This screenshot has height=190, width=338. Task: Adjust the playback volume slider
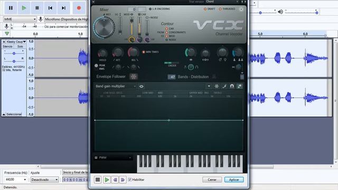click(x=301, y=13)
